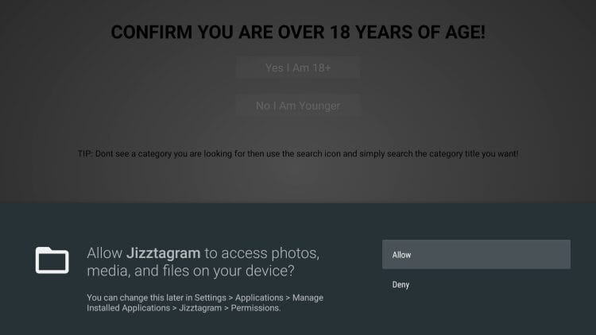Click the TIP text about searching categories

click(x=298, y=152)
